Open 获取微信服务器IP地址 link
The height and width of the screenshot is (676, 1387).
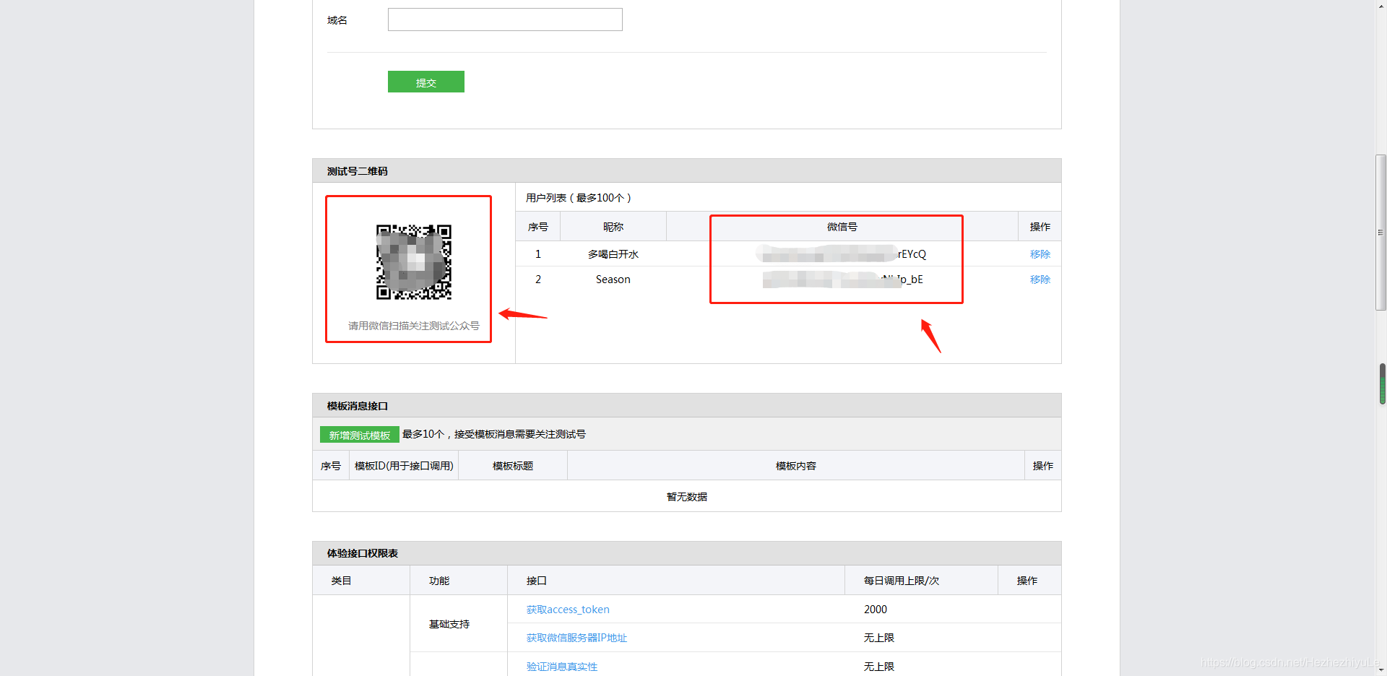coord(576,638)
